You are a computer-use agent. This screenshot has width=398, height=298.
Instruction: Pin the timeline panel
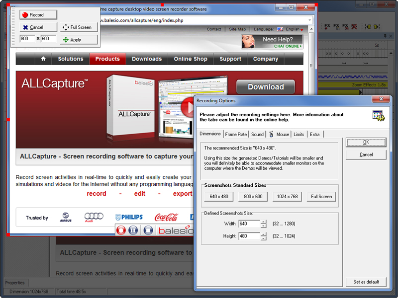click(x=386, y=36)
